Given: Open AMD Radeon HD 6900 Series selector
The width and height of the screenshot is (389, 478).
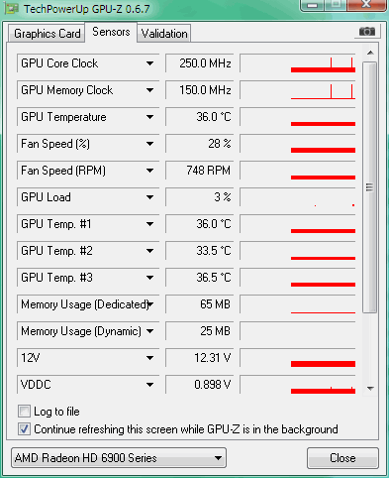Looking at the screenshot, I should pyautogui.click(x=119, y=458).
